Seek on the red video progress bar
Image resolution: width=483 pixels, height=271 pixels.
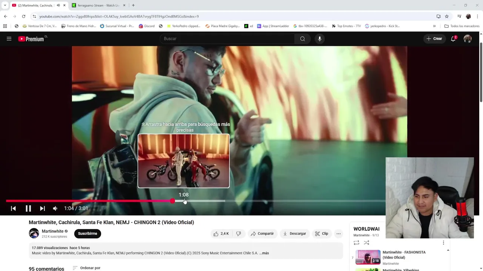tap(89, 201)
